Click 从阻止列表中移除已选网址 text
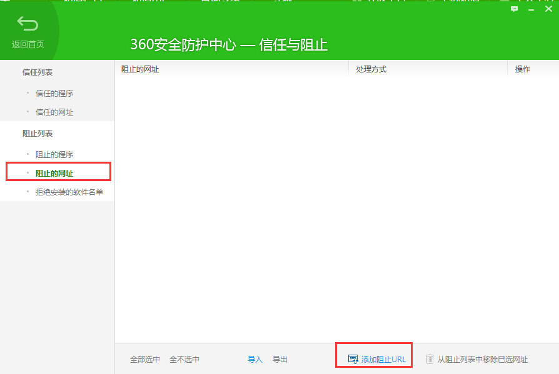The image size is (559, 374). pyautogui.click(x=482, y=360)
